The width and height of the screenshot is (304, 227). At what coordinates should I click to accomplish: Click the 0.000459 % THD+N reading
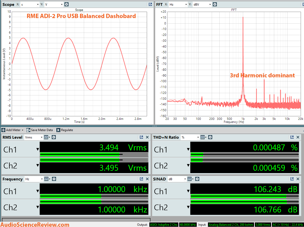(275, 168)
